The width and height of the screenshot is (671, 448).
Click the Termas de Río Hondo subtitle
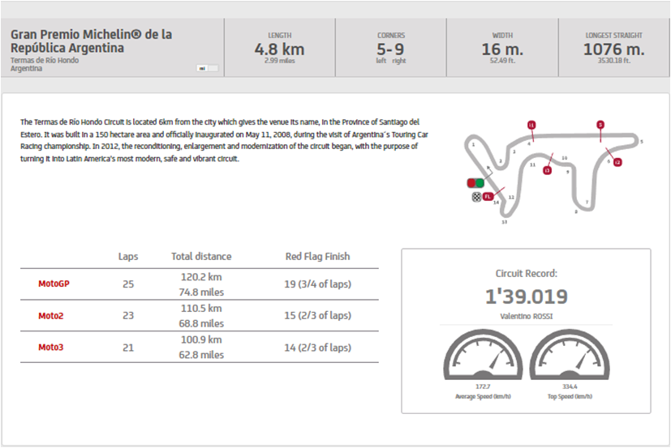click(x=45, y=60)
